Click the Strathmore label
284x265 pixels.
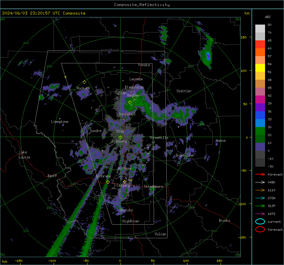[x=153, y=187]
